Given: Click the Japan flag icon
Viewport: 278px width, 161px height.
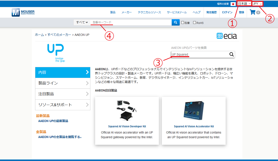Looking at the screenshot, I should point(233,4).
